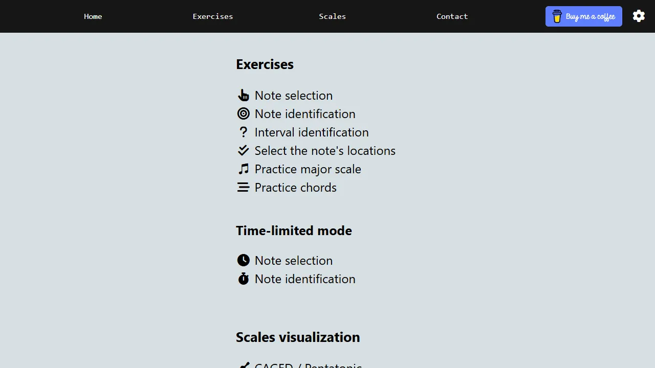Screen dimensions: 655x368
Task: Click the chords list icon beside Practice chords
Action: click(244, 187)
